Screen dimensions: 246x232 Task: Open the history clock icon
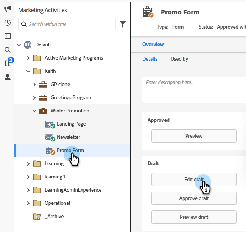(7, 23)
